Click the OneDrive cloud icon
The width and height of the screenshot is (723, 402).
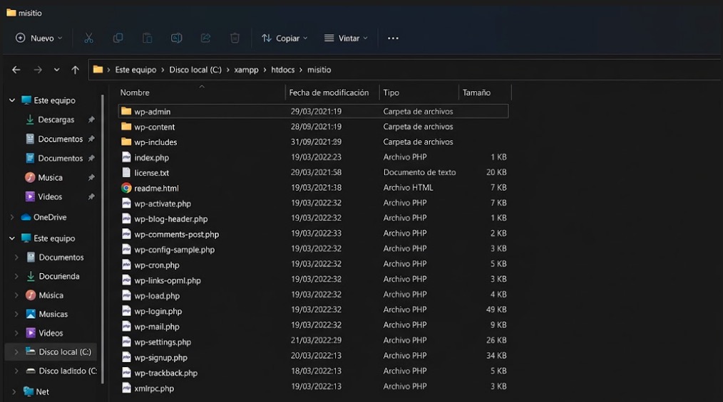point(26,217)
